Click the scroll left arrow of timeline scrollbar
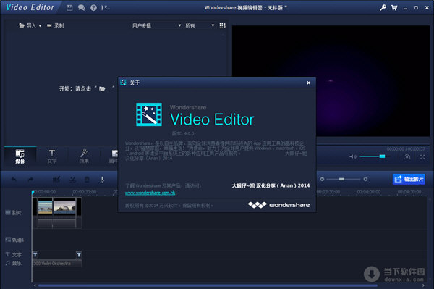Viewport: 434px width, 289px height. click(x=35, y=285)
